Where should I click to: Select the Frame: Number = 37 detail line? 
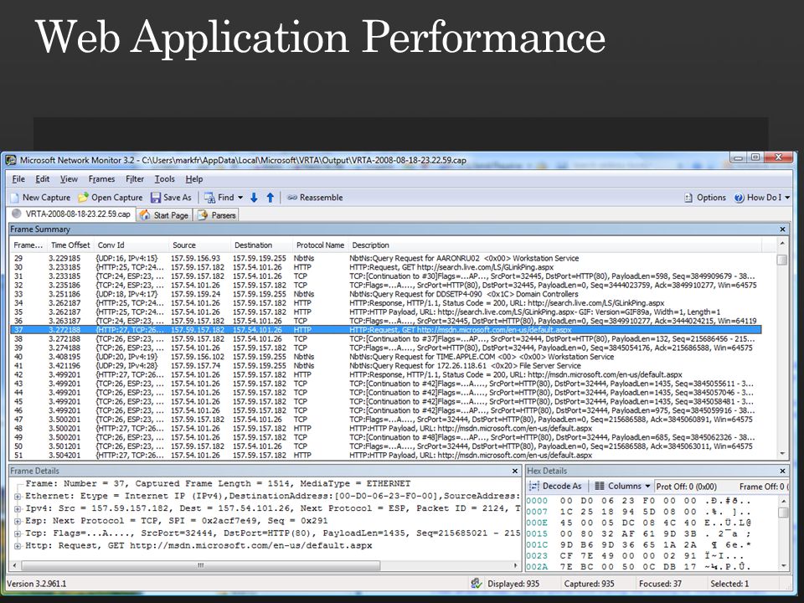point(218,483)
